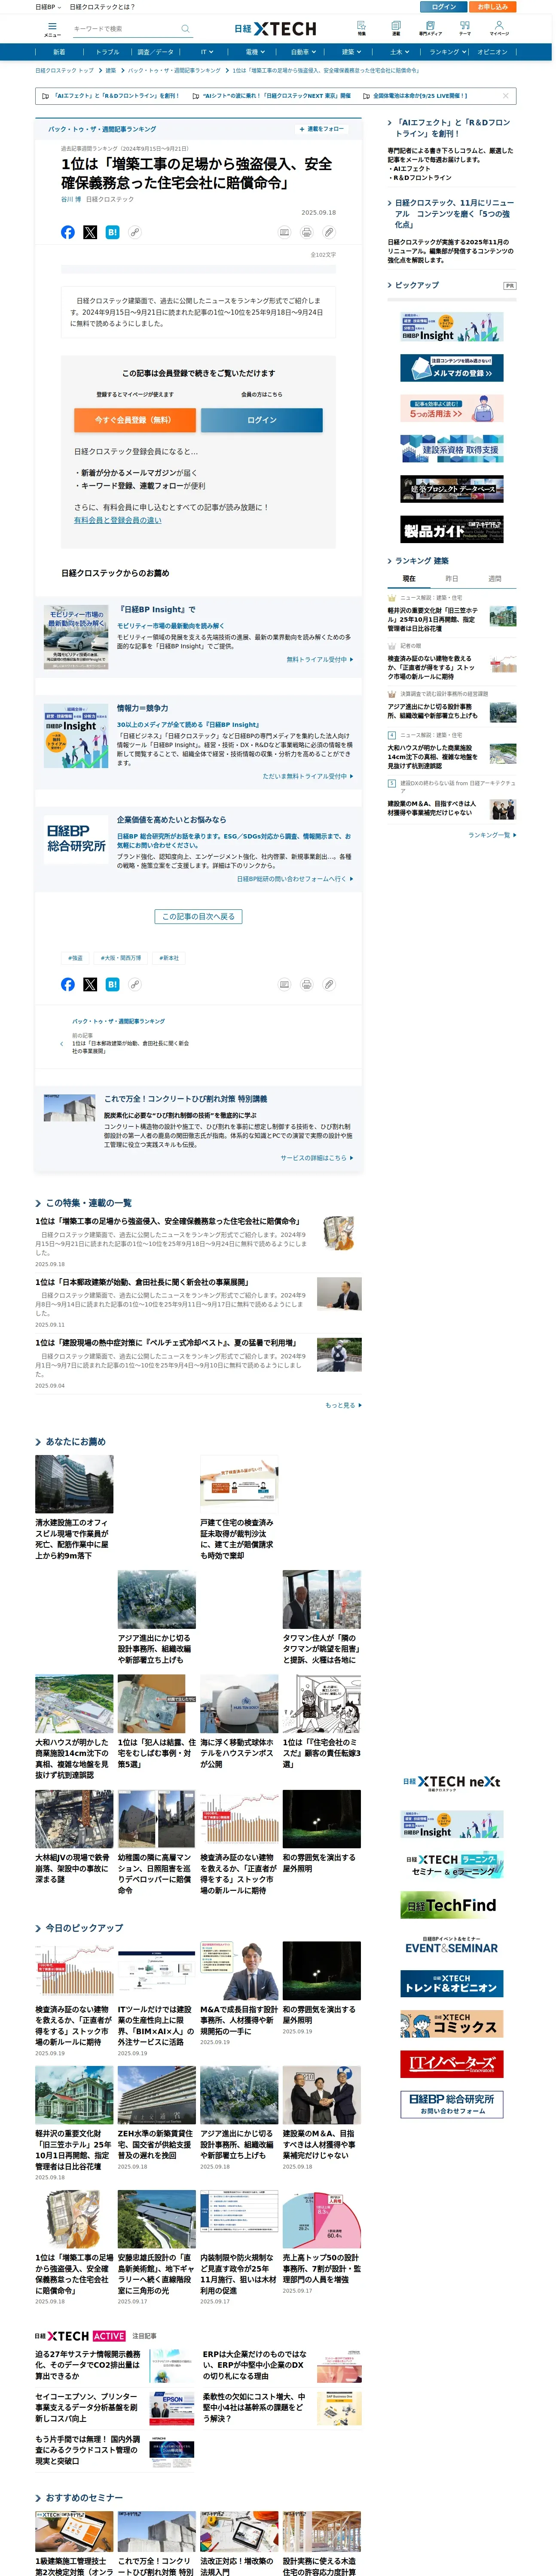
Task: Expand the IT navigation dropdown
Action: pos(207,52)
